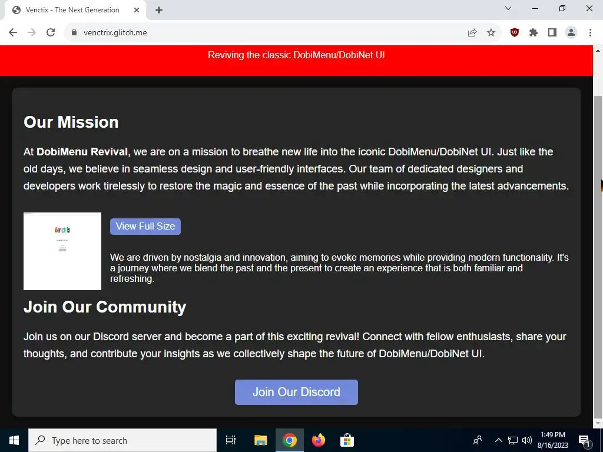Open Microsoft Store from the taskbar

[347, 440]
